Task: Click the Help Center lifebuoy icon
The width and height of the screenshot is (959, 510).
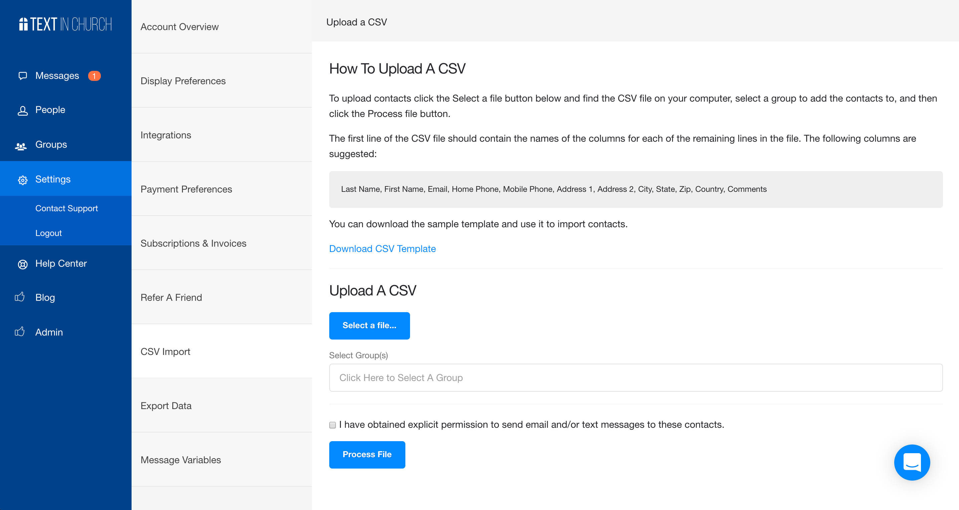Action: coord(23,264)
